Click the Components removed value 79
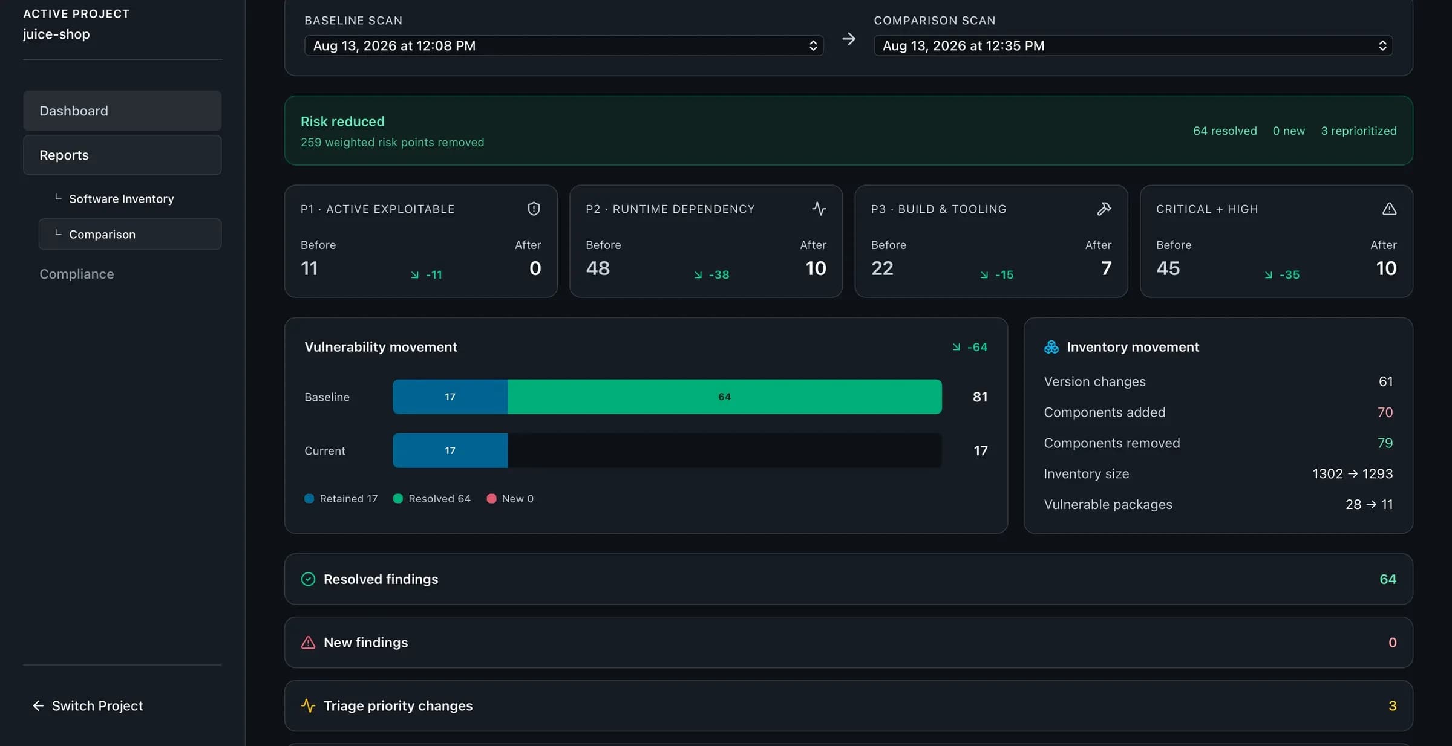 (1385, 443)
